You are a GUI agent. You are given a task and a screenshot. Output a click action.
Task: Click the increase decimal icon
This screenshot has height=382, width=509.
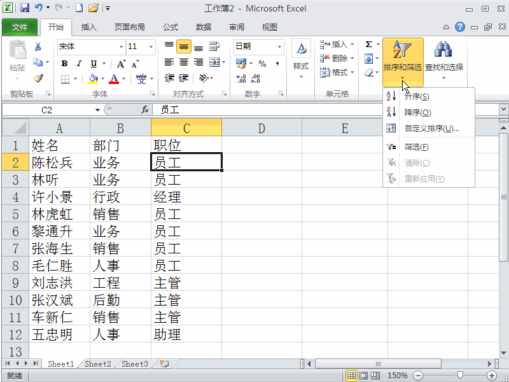tap(241, 78)
